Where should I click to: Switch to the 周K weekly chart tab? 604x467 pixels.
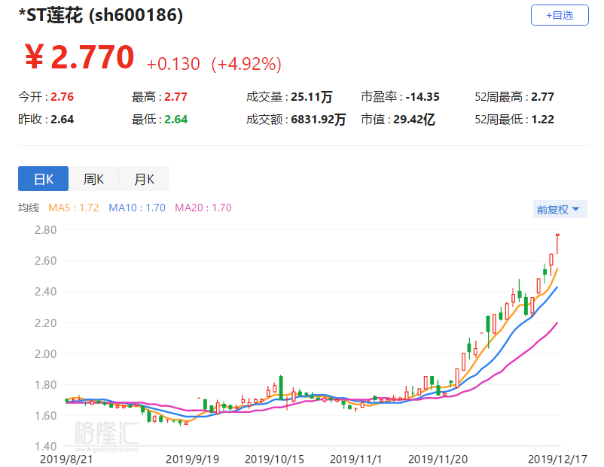(x=93, y=179)
